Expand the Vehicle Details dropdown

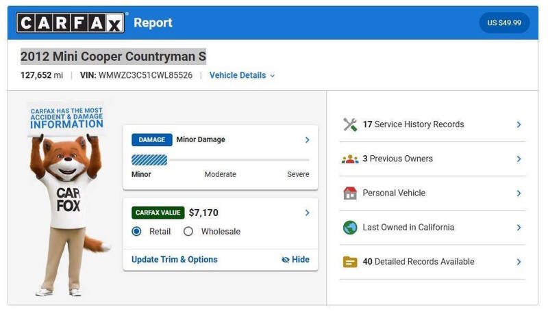click(242, 75)
